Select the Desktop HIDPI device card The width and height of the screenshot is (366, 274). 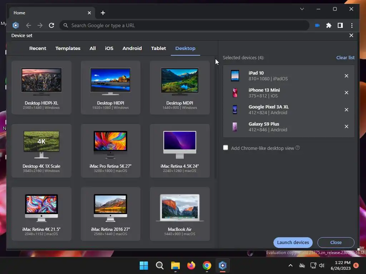click(x=110, y=88)
